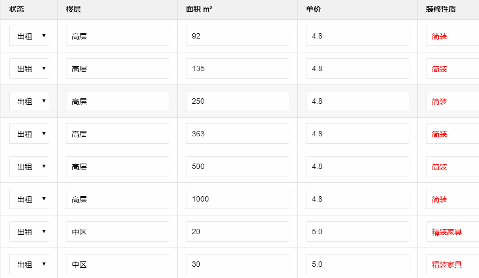Click the area field containing 92

click(237, 36)
